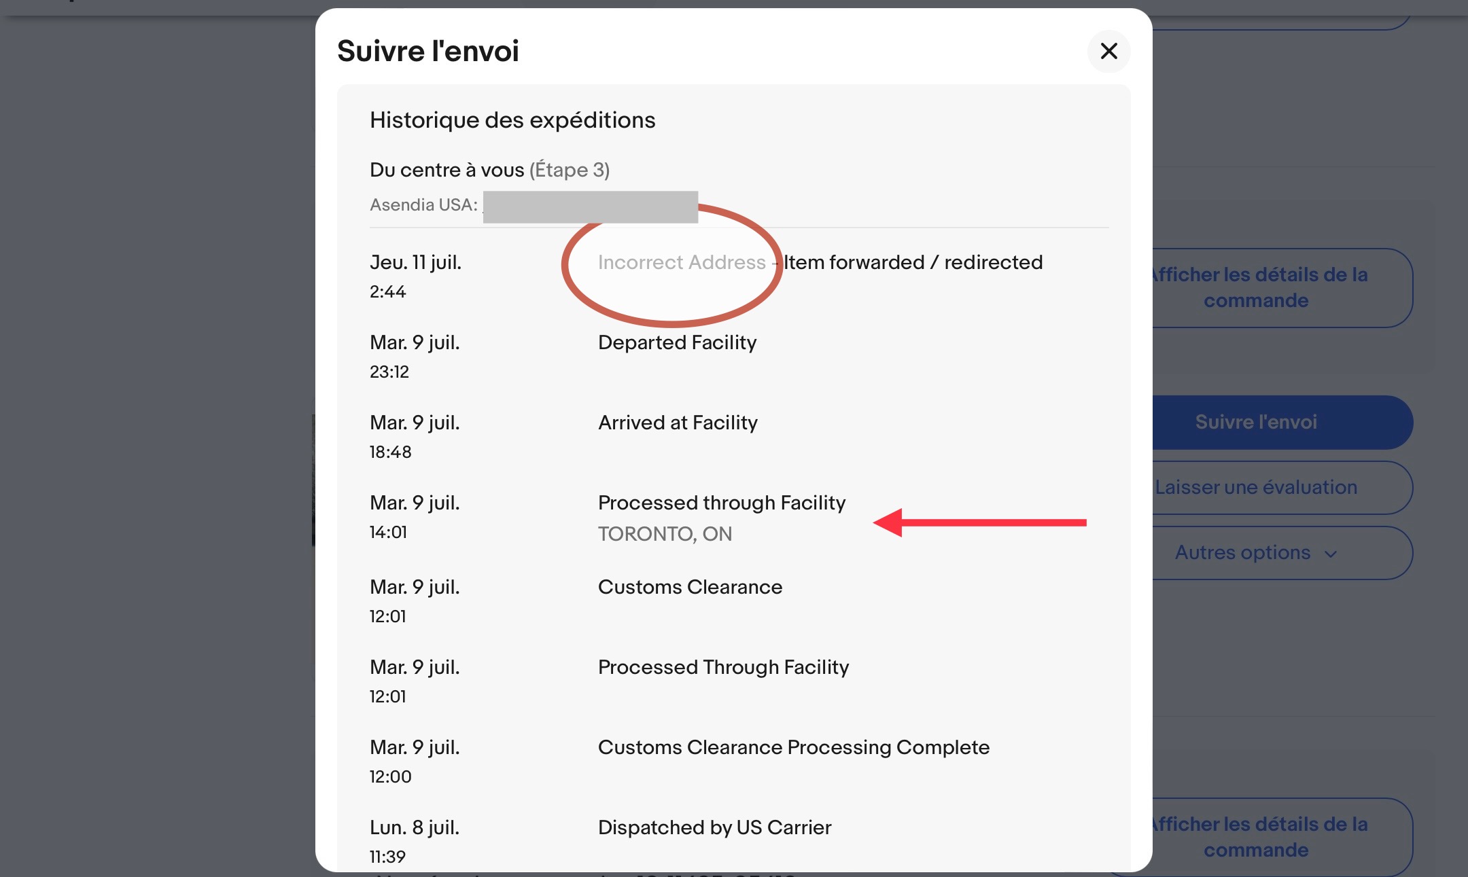Click the Historique des expéditions heading
1468x877 pixels.
512,120
